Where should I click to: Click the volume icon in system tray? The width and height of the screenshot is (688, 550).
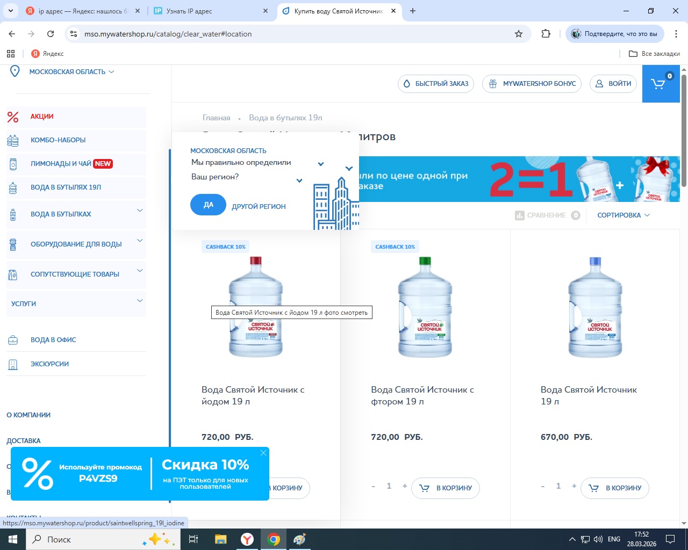coord(598,539)
